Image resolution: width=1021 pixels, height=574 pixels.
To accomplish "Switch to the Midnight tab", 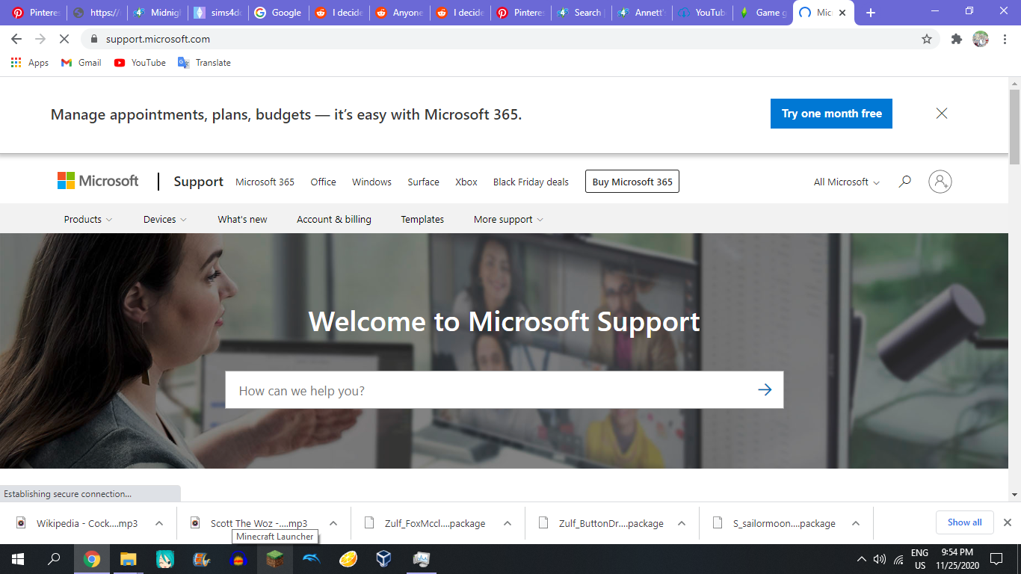I will click(x=157, y=13).
